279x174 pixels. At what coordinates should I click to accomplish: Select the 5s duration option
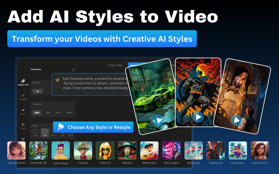[38, 91]
